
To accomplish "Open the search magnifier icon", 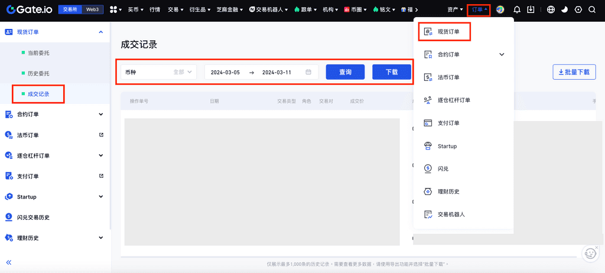I will pyautogui.click(x=592, y=9).
